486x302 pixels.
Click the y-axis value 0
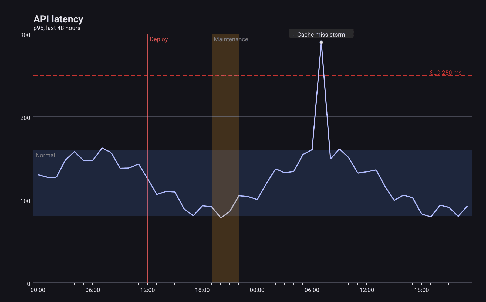[x=29, y=284]
